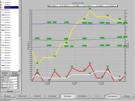Toggle the highlighted 1О Фаза 1 checkbox
This screenshot has width=135, height=101.
(1, 7)
